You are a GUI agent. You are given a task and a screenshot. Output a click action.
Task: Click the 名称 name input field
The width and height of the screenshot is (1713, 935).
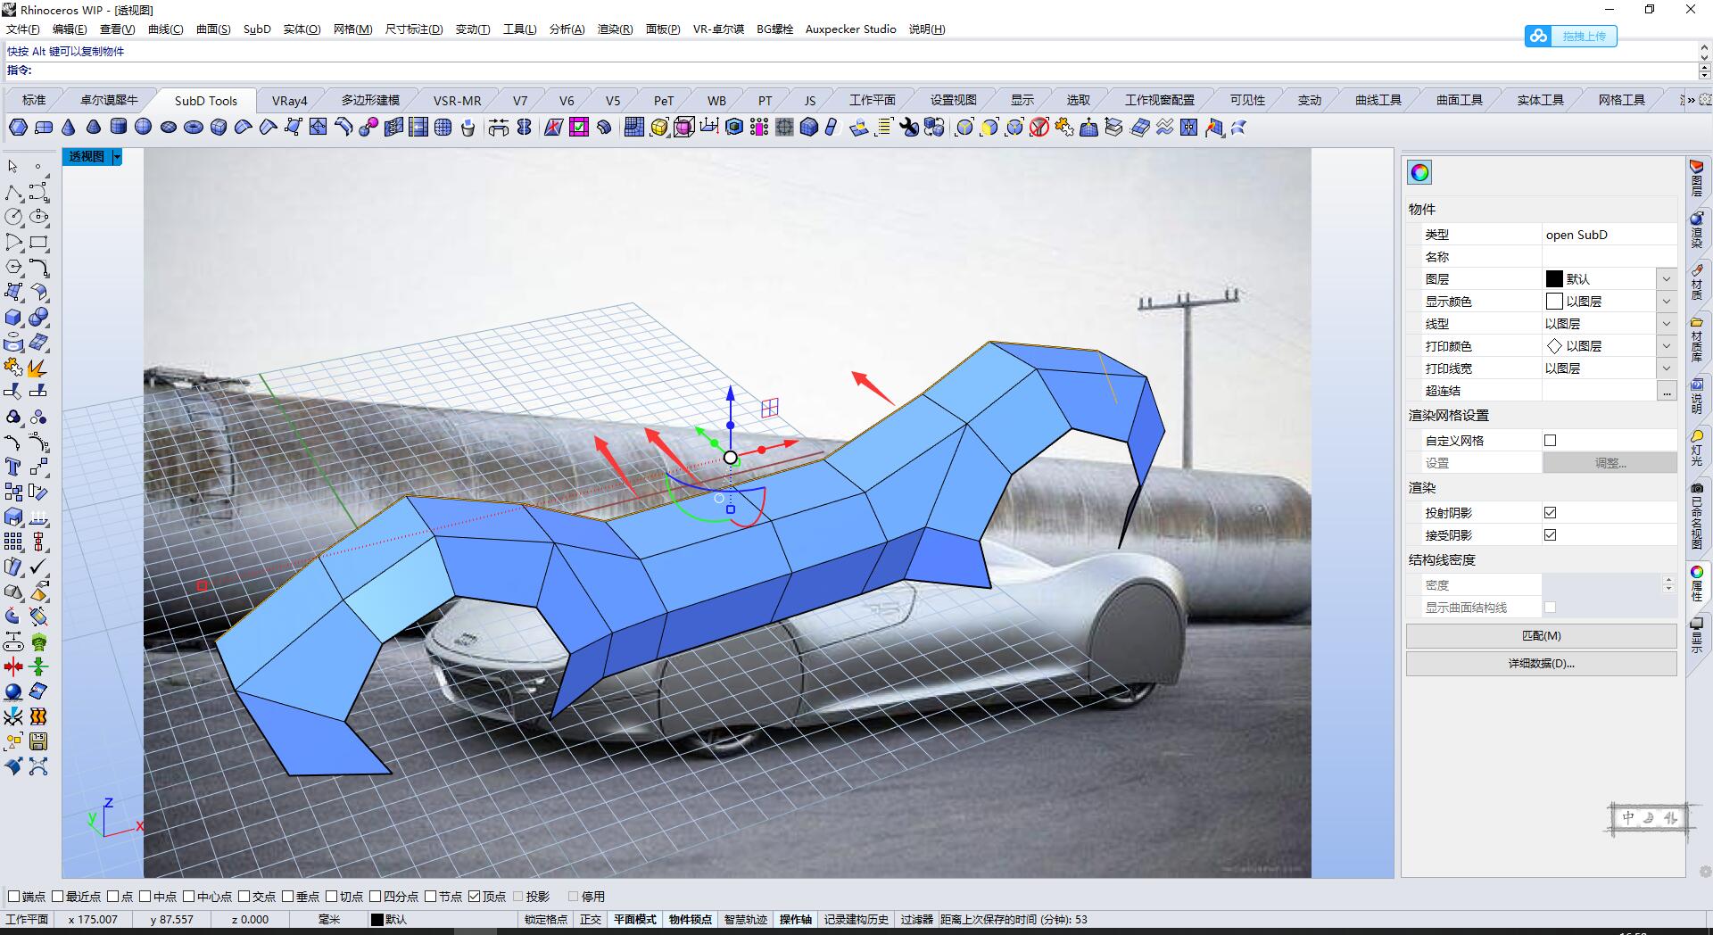1609,257
